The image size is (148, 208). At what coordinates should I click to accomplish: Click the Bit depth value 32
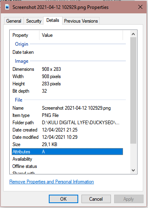pos(44,91)
